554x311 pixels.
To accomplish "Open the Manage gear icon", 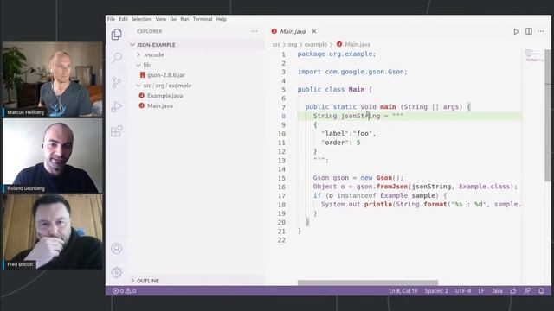I will [117, 272].
